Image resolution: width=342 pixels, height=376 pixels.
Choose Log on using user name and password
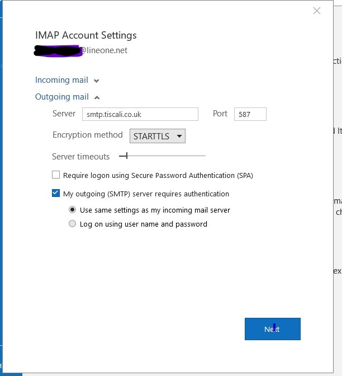(x=72, y=224)
